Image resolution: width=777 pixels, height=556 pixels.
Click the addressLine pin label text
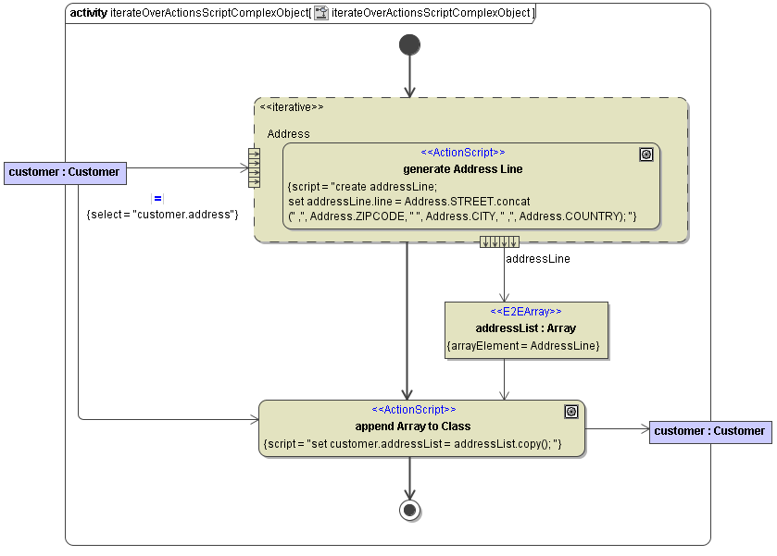[538, 259]
